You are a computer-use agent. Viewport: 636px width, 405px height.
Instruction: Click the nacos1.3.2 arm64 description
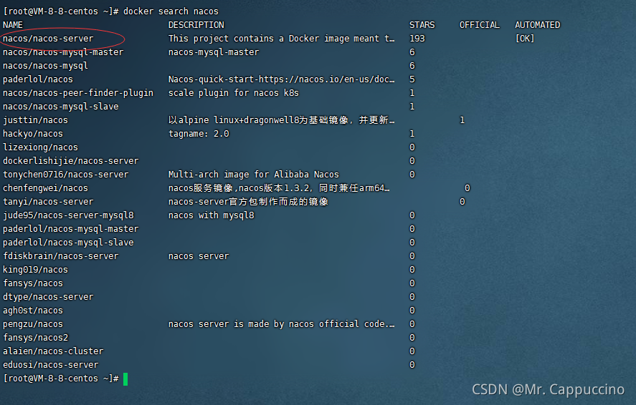tap(279, 188)
